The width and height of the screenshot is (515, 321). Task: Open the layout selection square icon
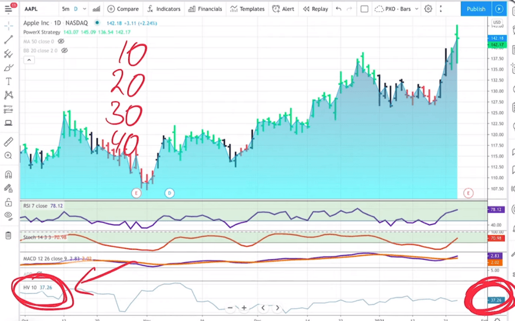click(364, 9)
